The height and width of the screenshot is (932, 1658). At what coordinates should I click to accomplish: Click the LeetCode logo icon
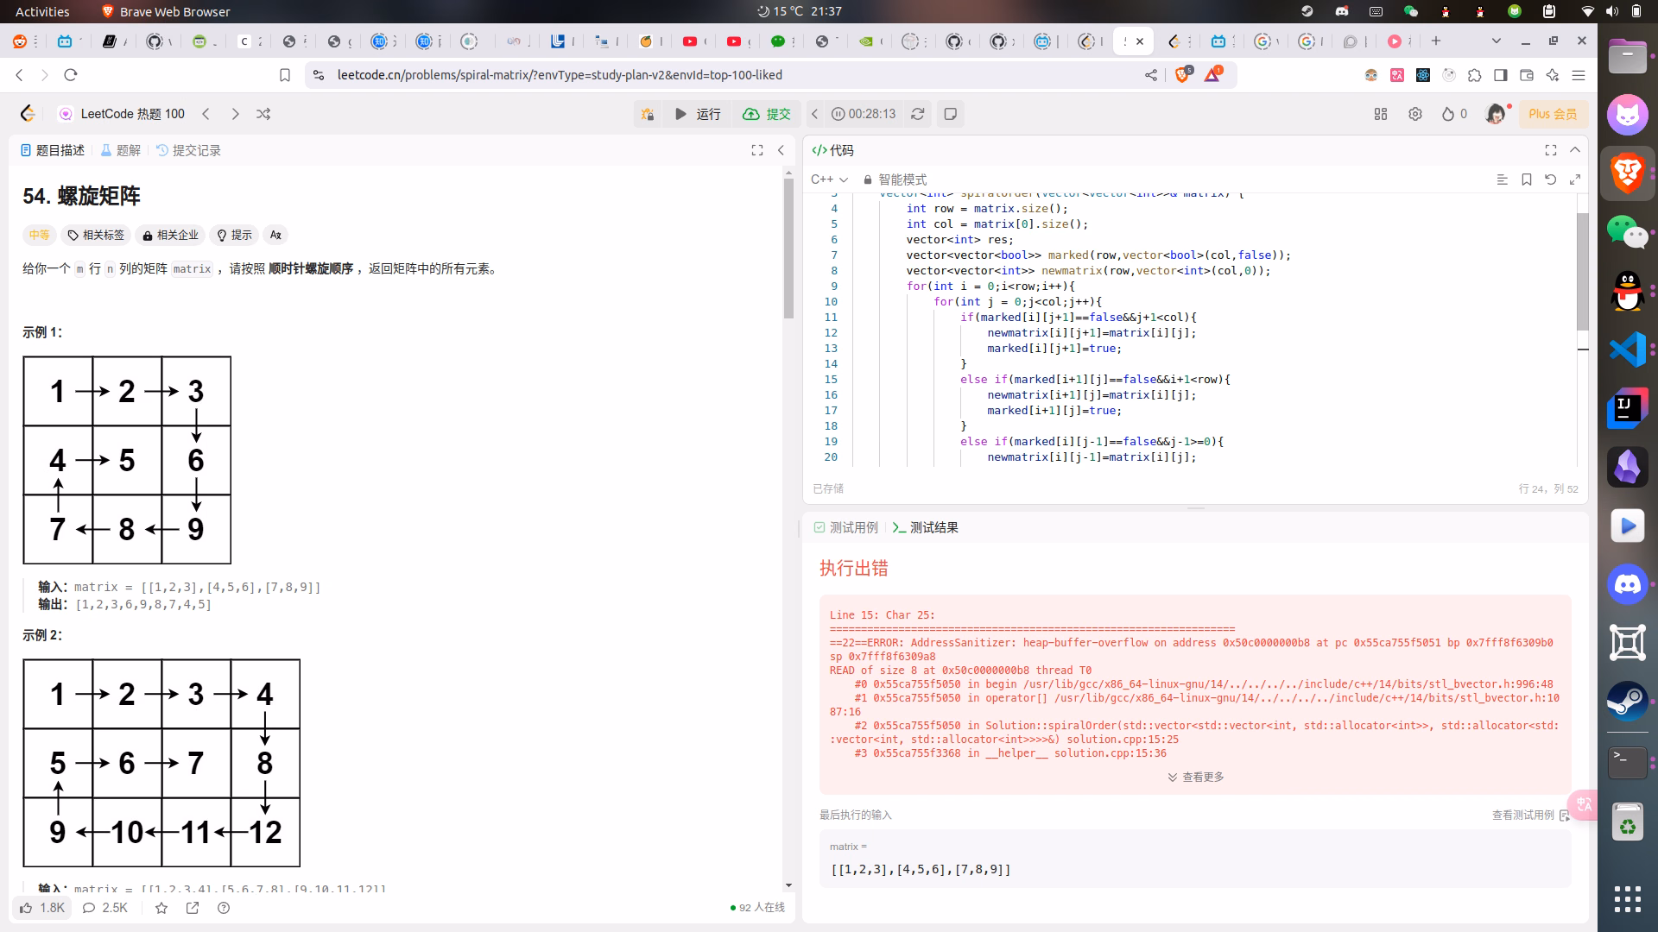tap(28, 114)
